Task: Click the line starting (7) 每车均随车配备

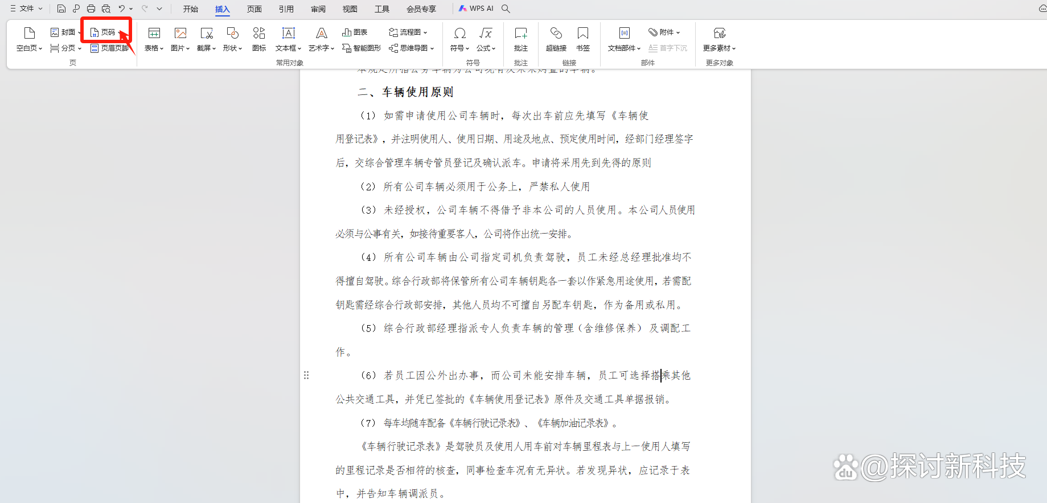Action: [x=490, y=423]
